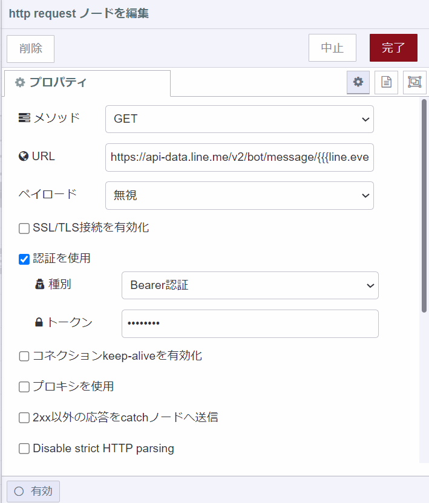Viewport: 429px width, 503px height.
Task: Click the 中止 cancel button
Action: [x=332, y=48]
